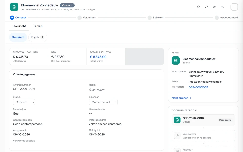Image resolution: width=243 pixels, height=152 pixels.
Task: Click the green document icon beside Bloemenhal Zonnedauw
Action: coord(14,7)
